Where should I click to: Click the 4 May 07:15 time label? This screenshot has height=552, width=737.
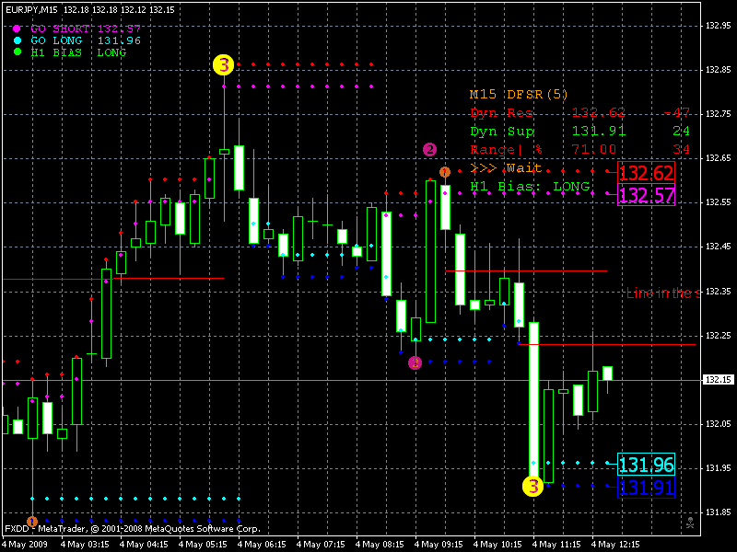pos(321,544)
